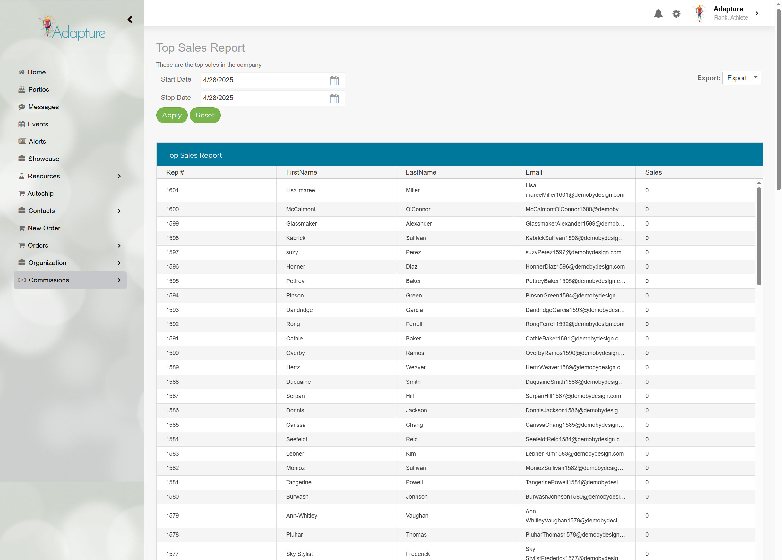
Task: Expand the Orders submenu
Action: (119, 246)
